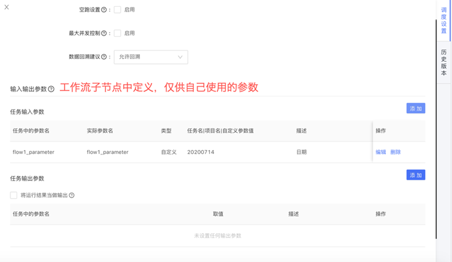Click the 取值 column header in output table
Image resolution: width=452 pixels, height=262 pixels.
(x=218, y=214)
